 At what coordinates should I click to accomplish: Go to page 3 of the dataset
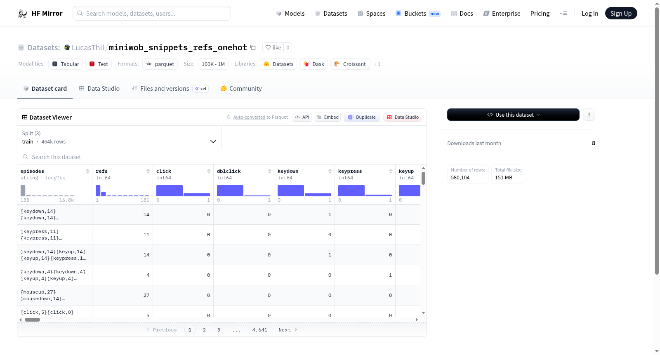pyautogui.click(x=219, y=330)
